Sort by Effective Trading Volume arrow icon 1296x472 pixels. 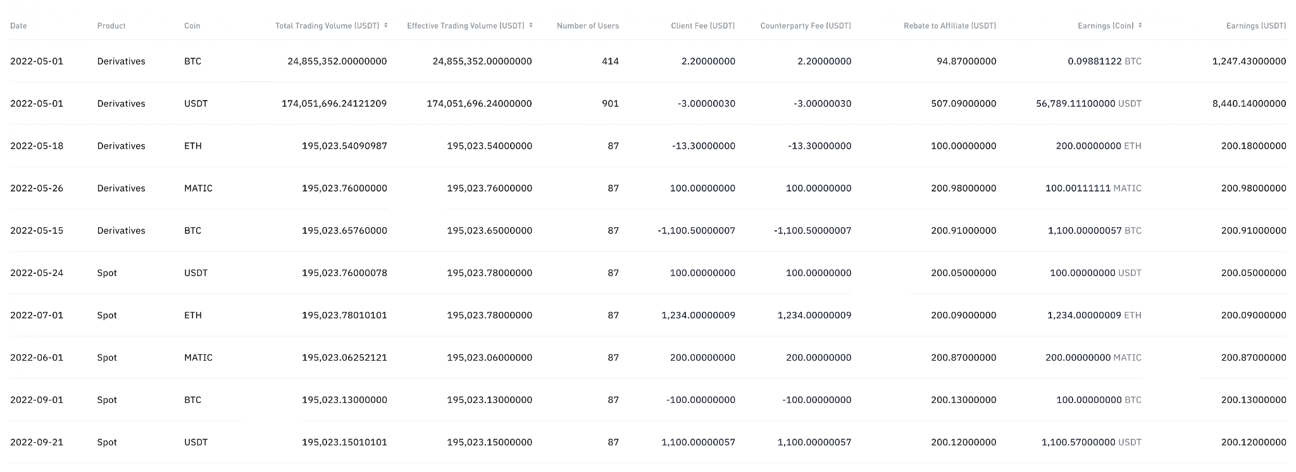[531, 25]
